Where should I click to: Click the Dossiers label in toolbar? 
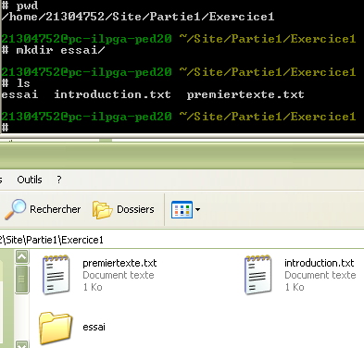coord(135,209)
